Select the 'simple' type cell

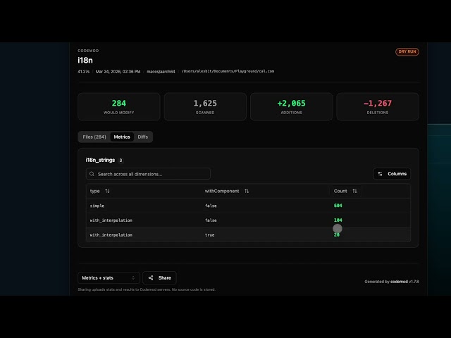point(97,206)
